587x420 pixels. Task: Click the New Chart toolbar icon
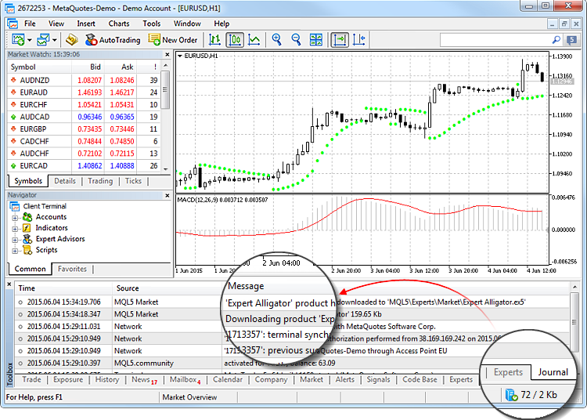(x=18, y=39)
